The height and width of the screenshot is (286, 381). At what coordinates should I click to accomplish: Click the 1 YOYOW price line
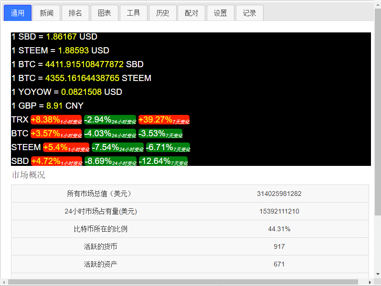tap(66, 92)
